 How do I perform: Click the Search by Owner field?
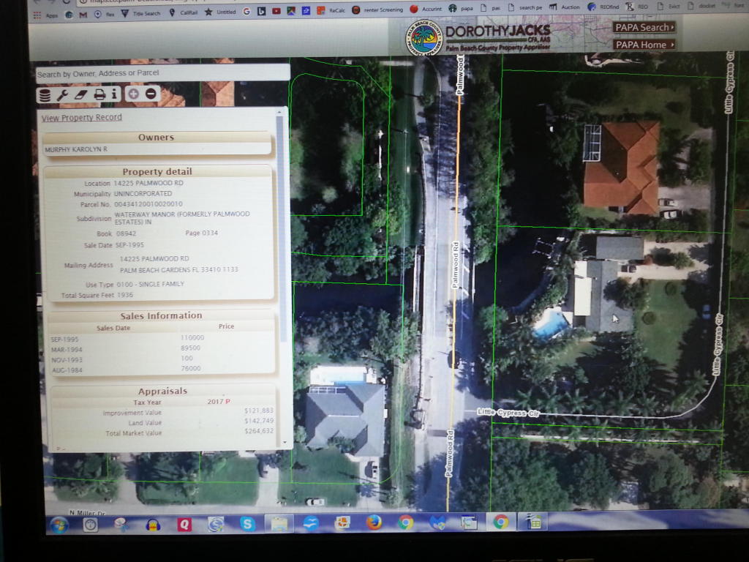(162, 72)
